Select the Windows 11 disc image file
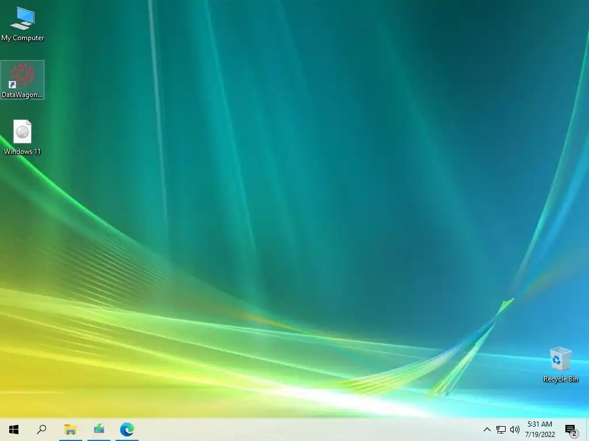 (x=22, y=137)
